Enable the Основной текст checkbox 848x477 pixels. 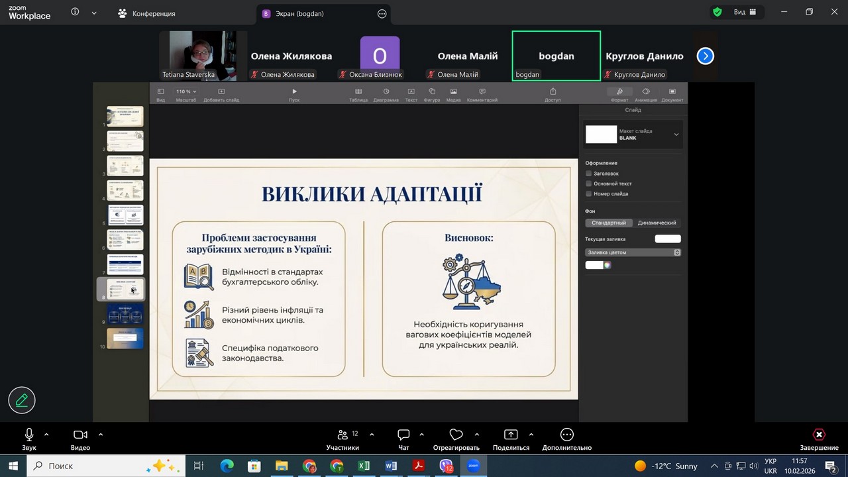point(588,184)
